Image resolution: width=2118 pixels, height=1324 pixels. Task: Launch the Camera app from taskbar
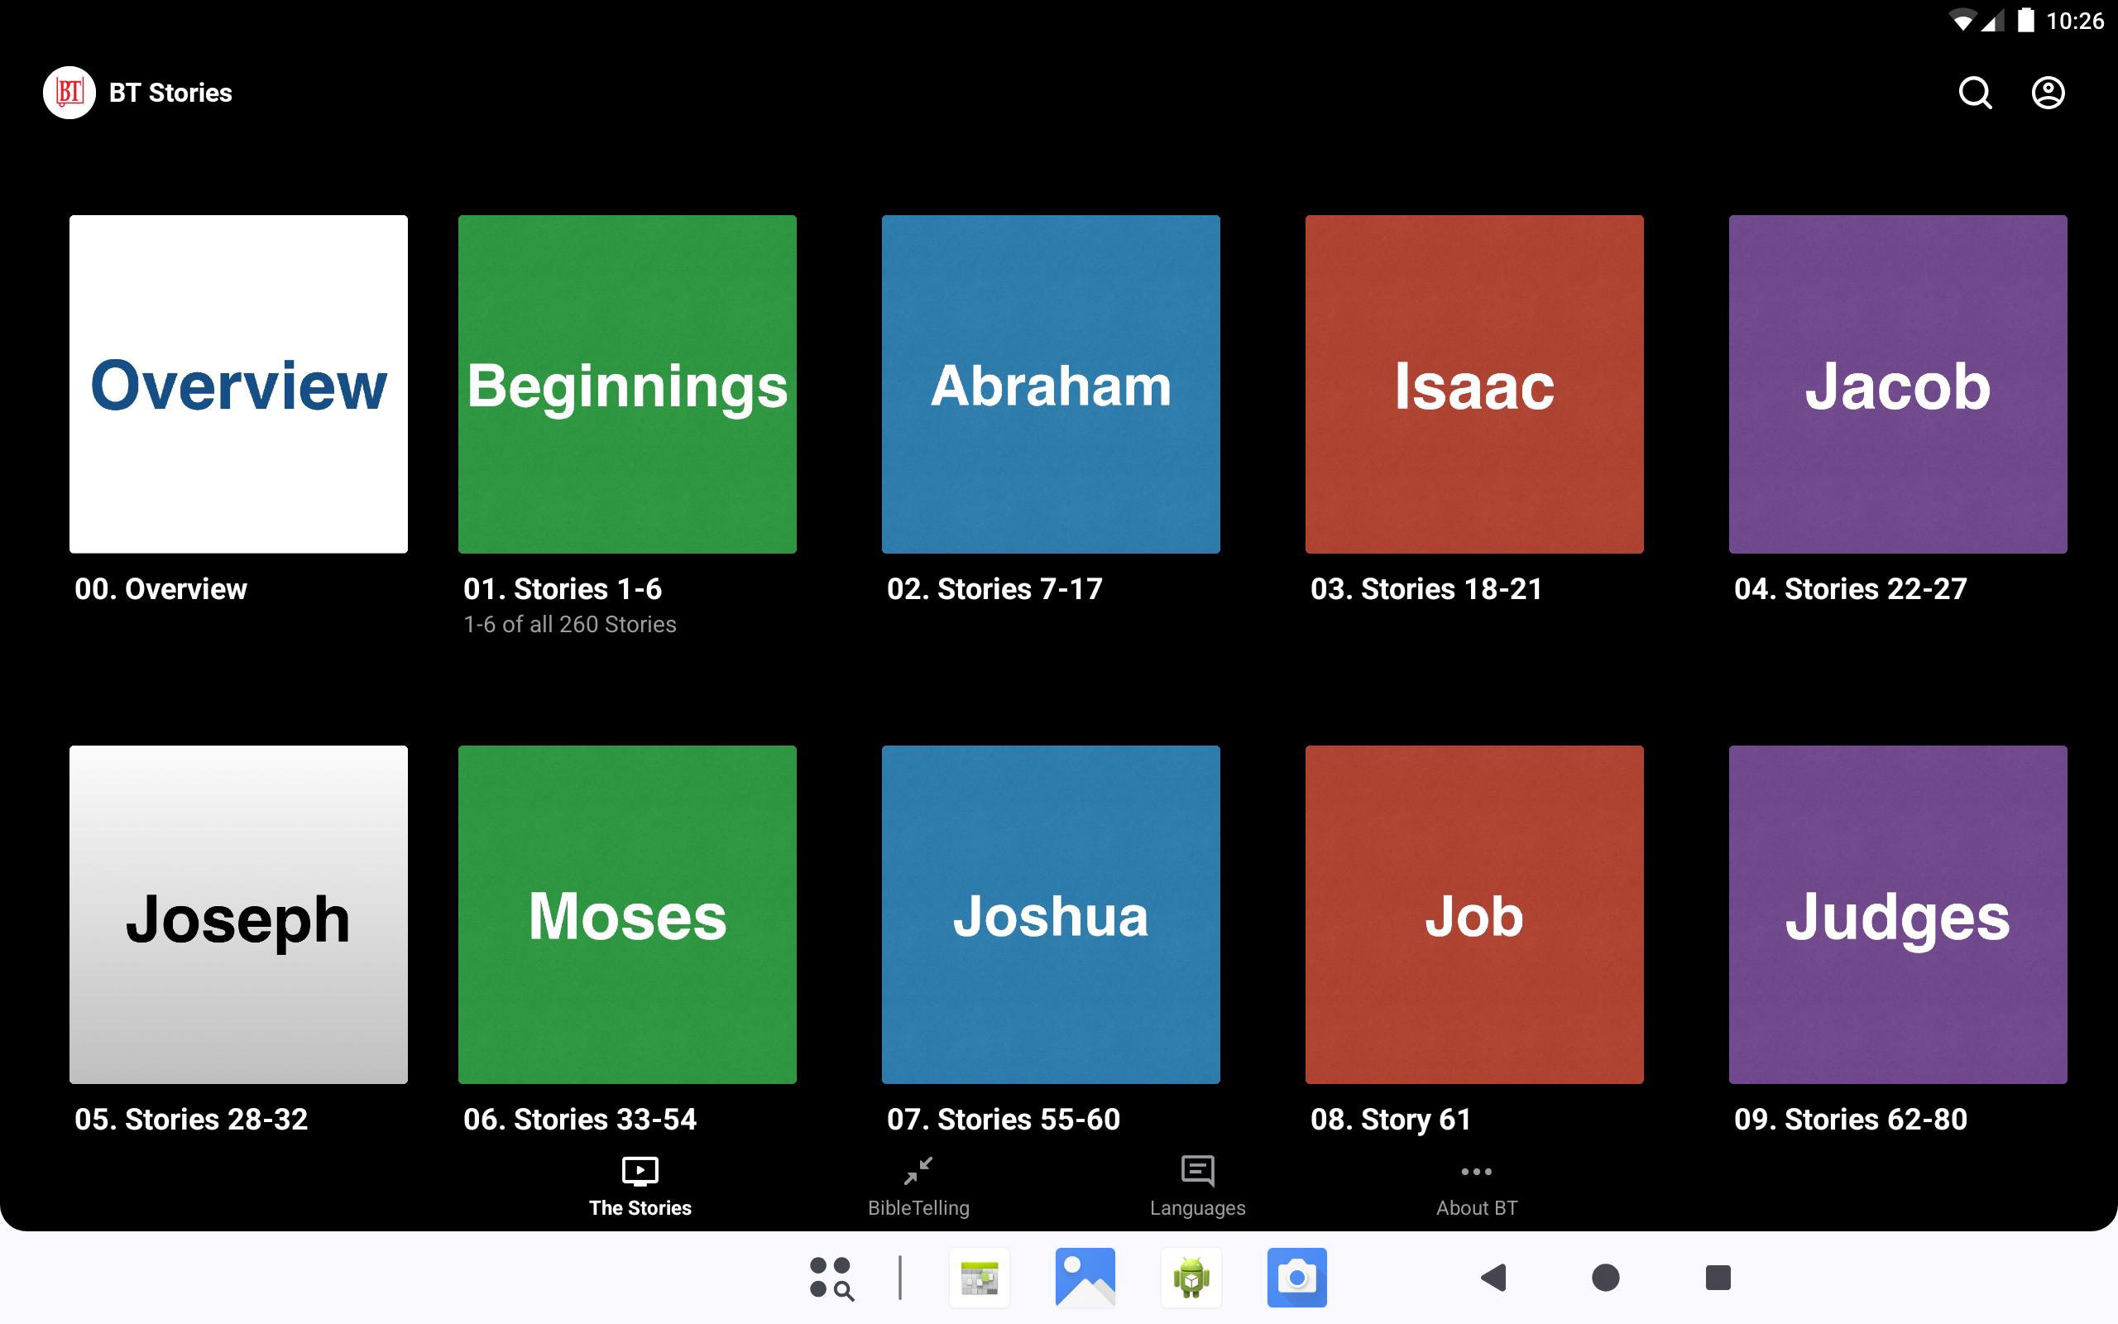[x=1296, y=1278]
